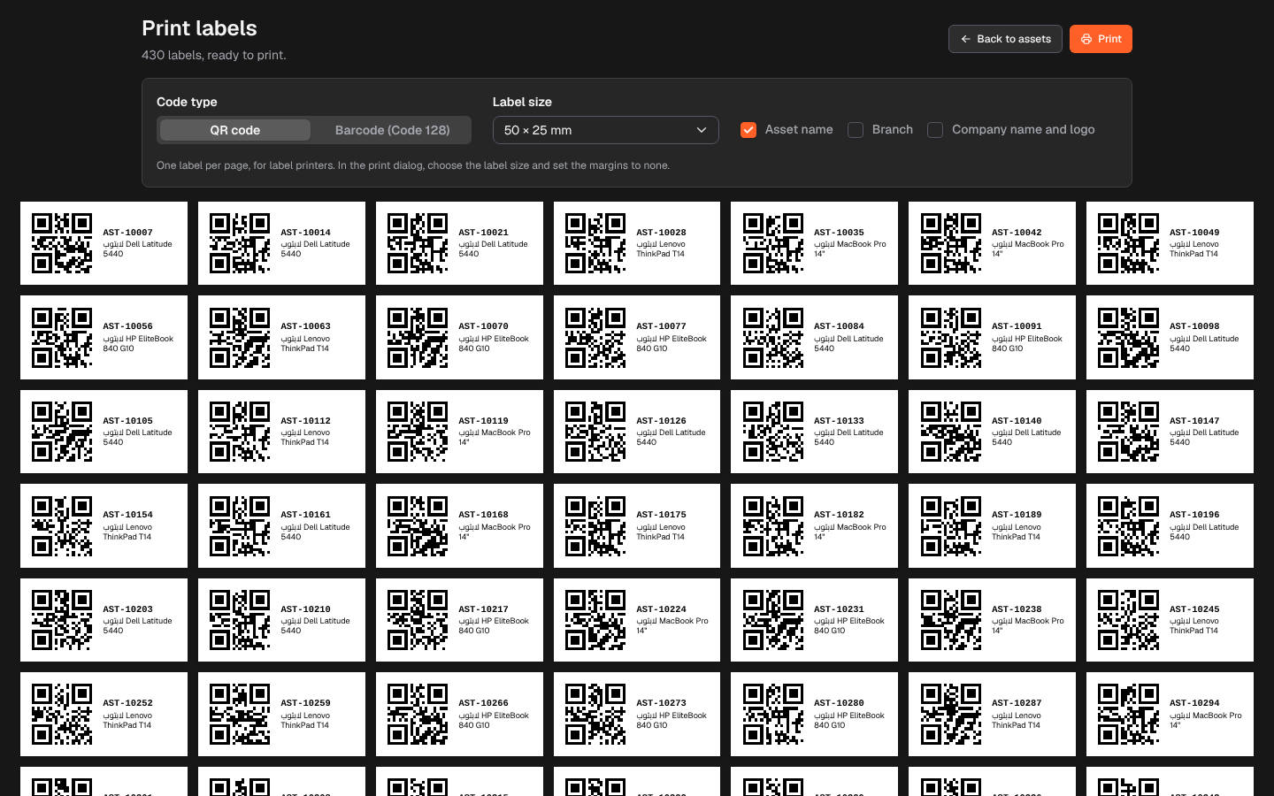The image size is (1274, 796).
Task: Click the AST-10098 asset ID text
Action: click(1194, 326)
